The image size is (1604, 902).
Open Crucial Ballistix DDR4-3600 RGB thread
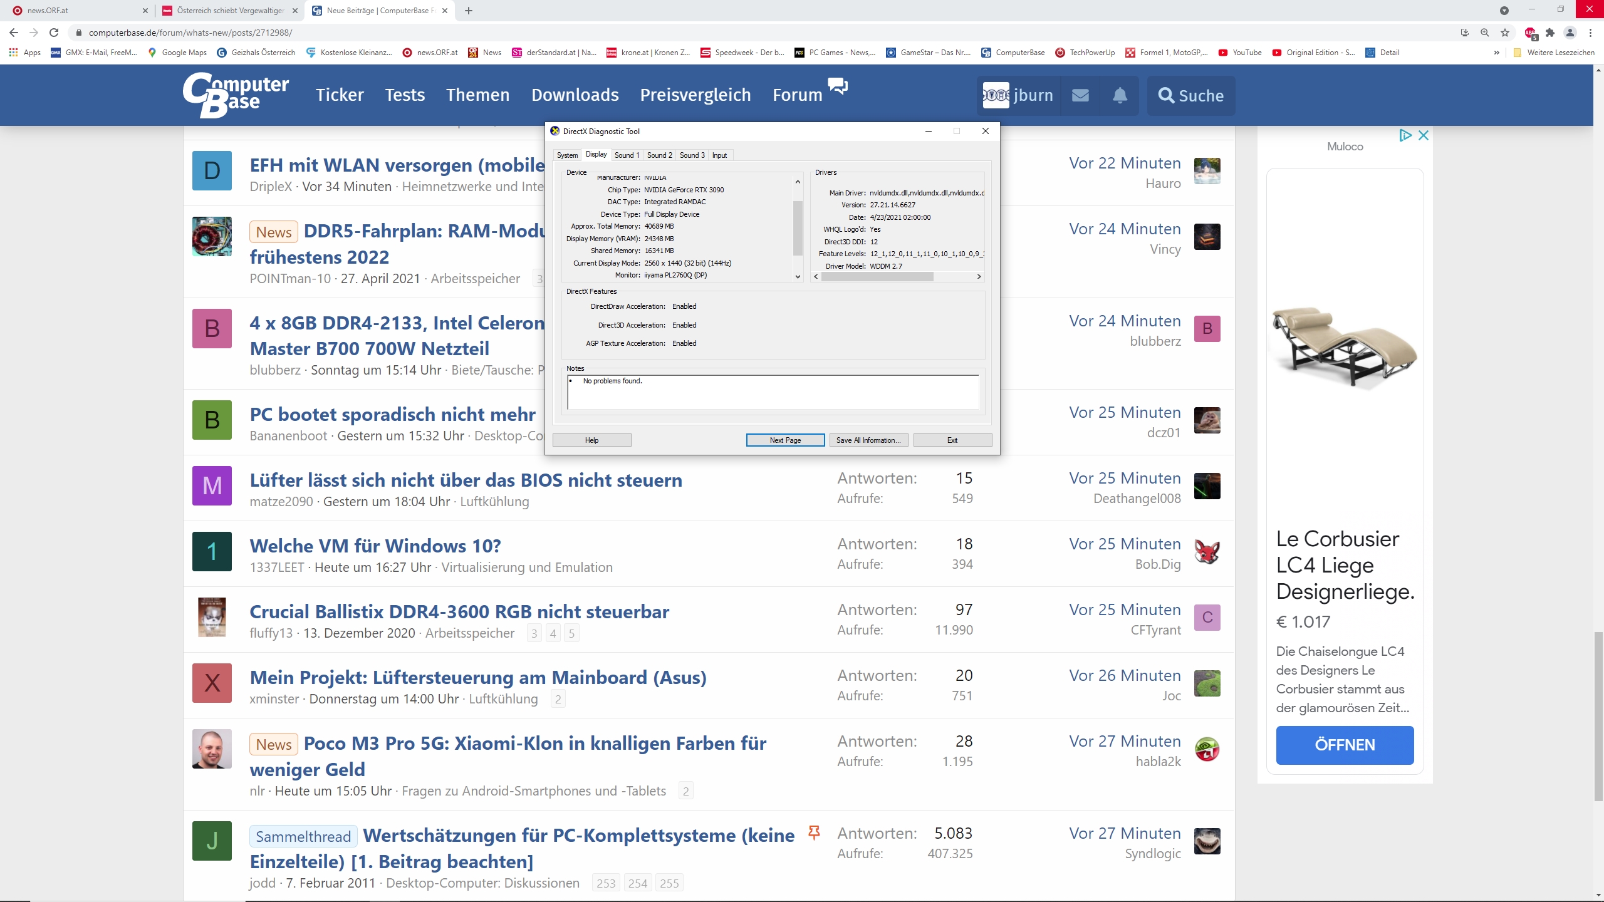pos(459,611)
